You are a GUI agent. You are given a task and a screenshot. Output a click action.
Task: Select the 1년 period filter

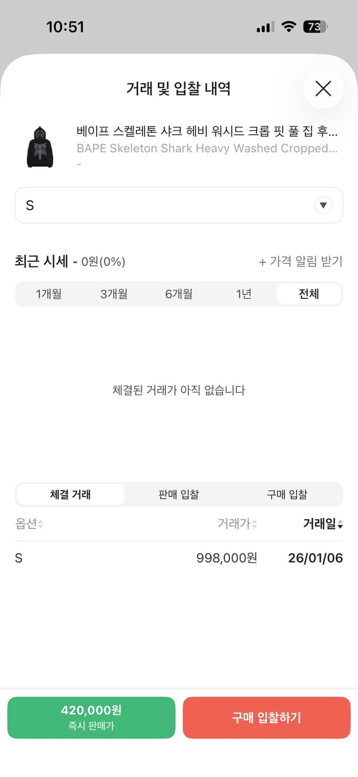(x=244, y=294)
